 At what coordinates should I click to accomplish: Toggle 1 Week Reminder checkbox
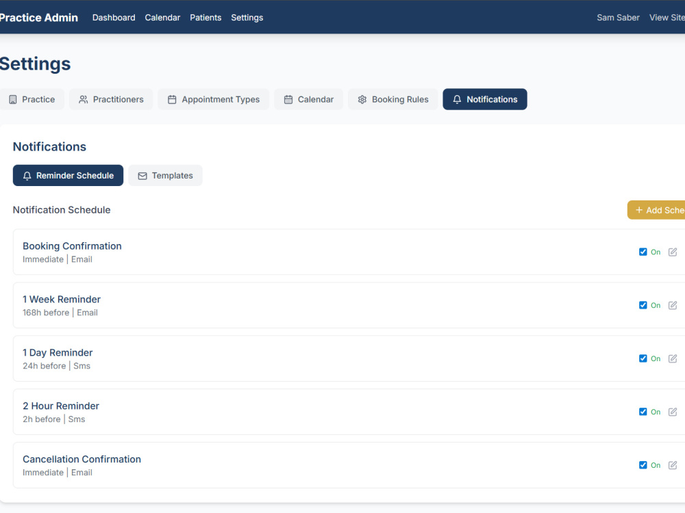pos(643,305)
